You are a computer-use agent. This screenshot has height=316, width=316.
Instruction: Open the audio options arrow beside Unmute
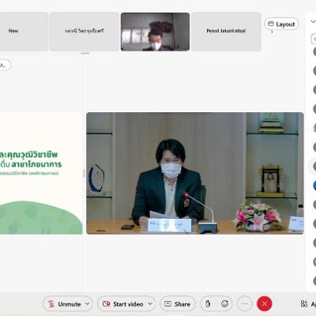[88, 304]
